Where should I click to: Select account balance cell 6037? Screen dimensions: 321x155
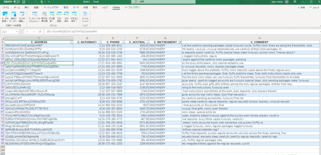tap(137, 105)
